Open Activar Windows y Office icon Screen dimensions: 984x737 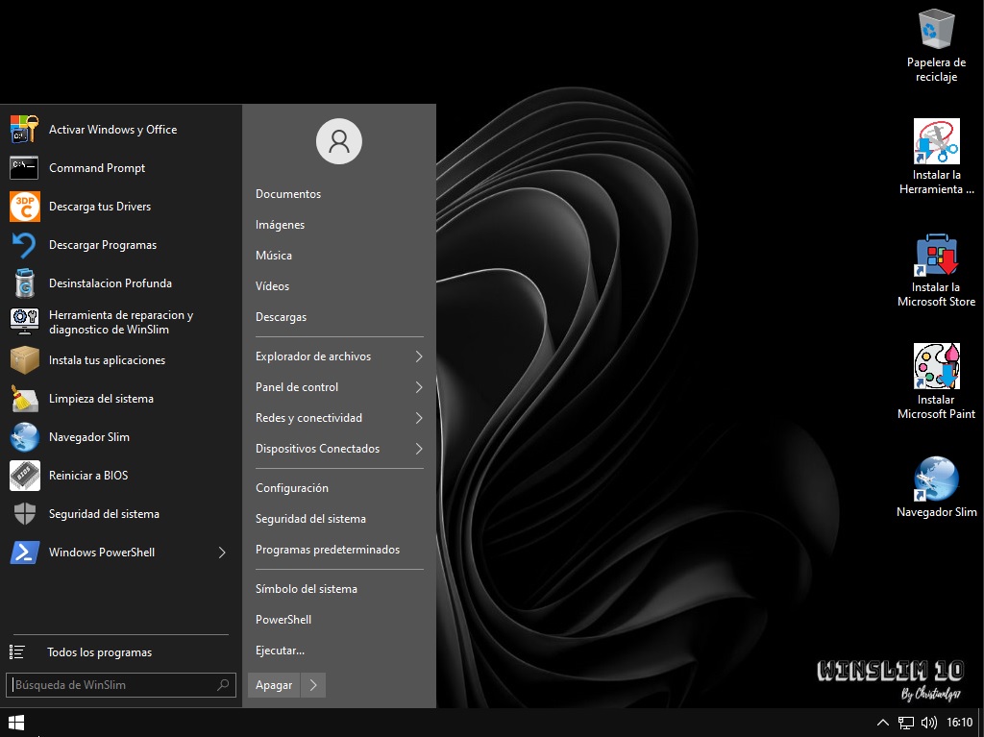click(24, 130)
